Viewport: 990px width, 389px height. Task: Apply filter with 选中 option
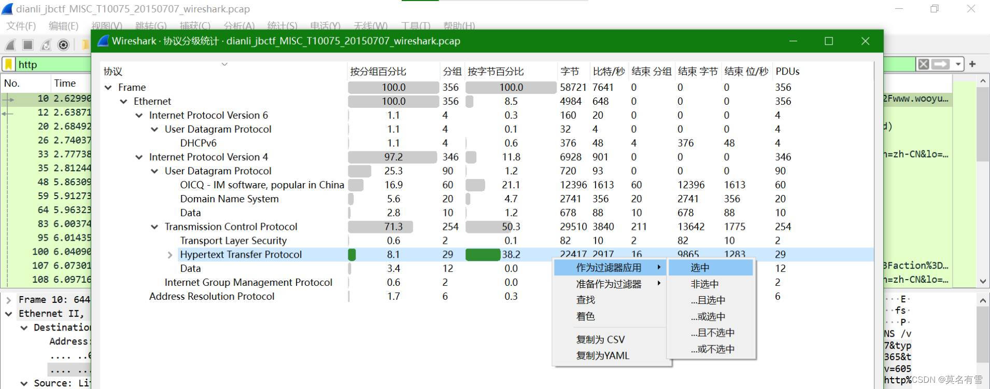click(711, 268)
